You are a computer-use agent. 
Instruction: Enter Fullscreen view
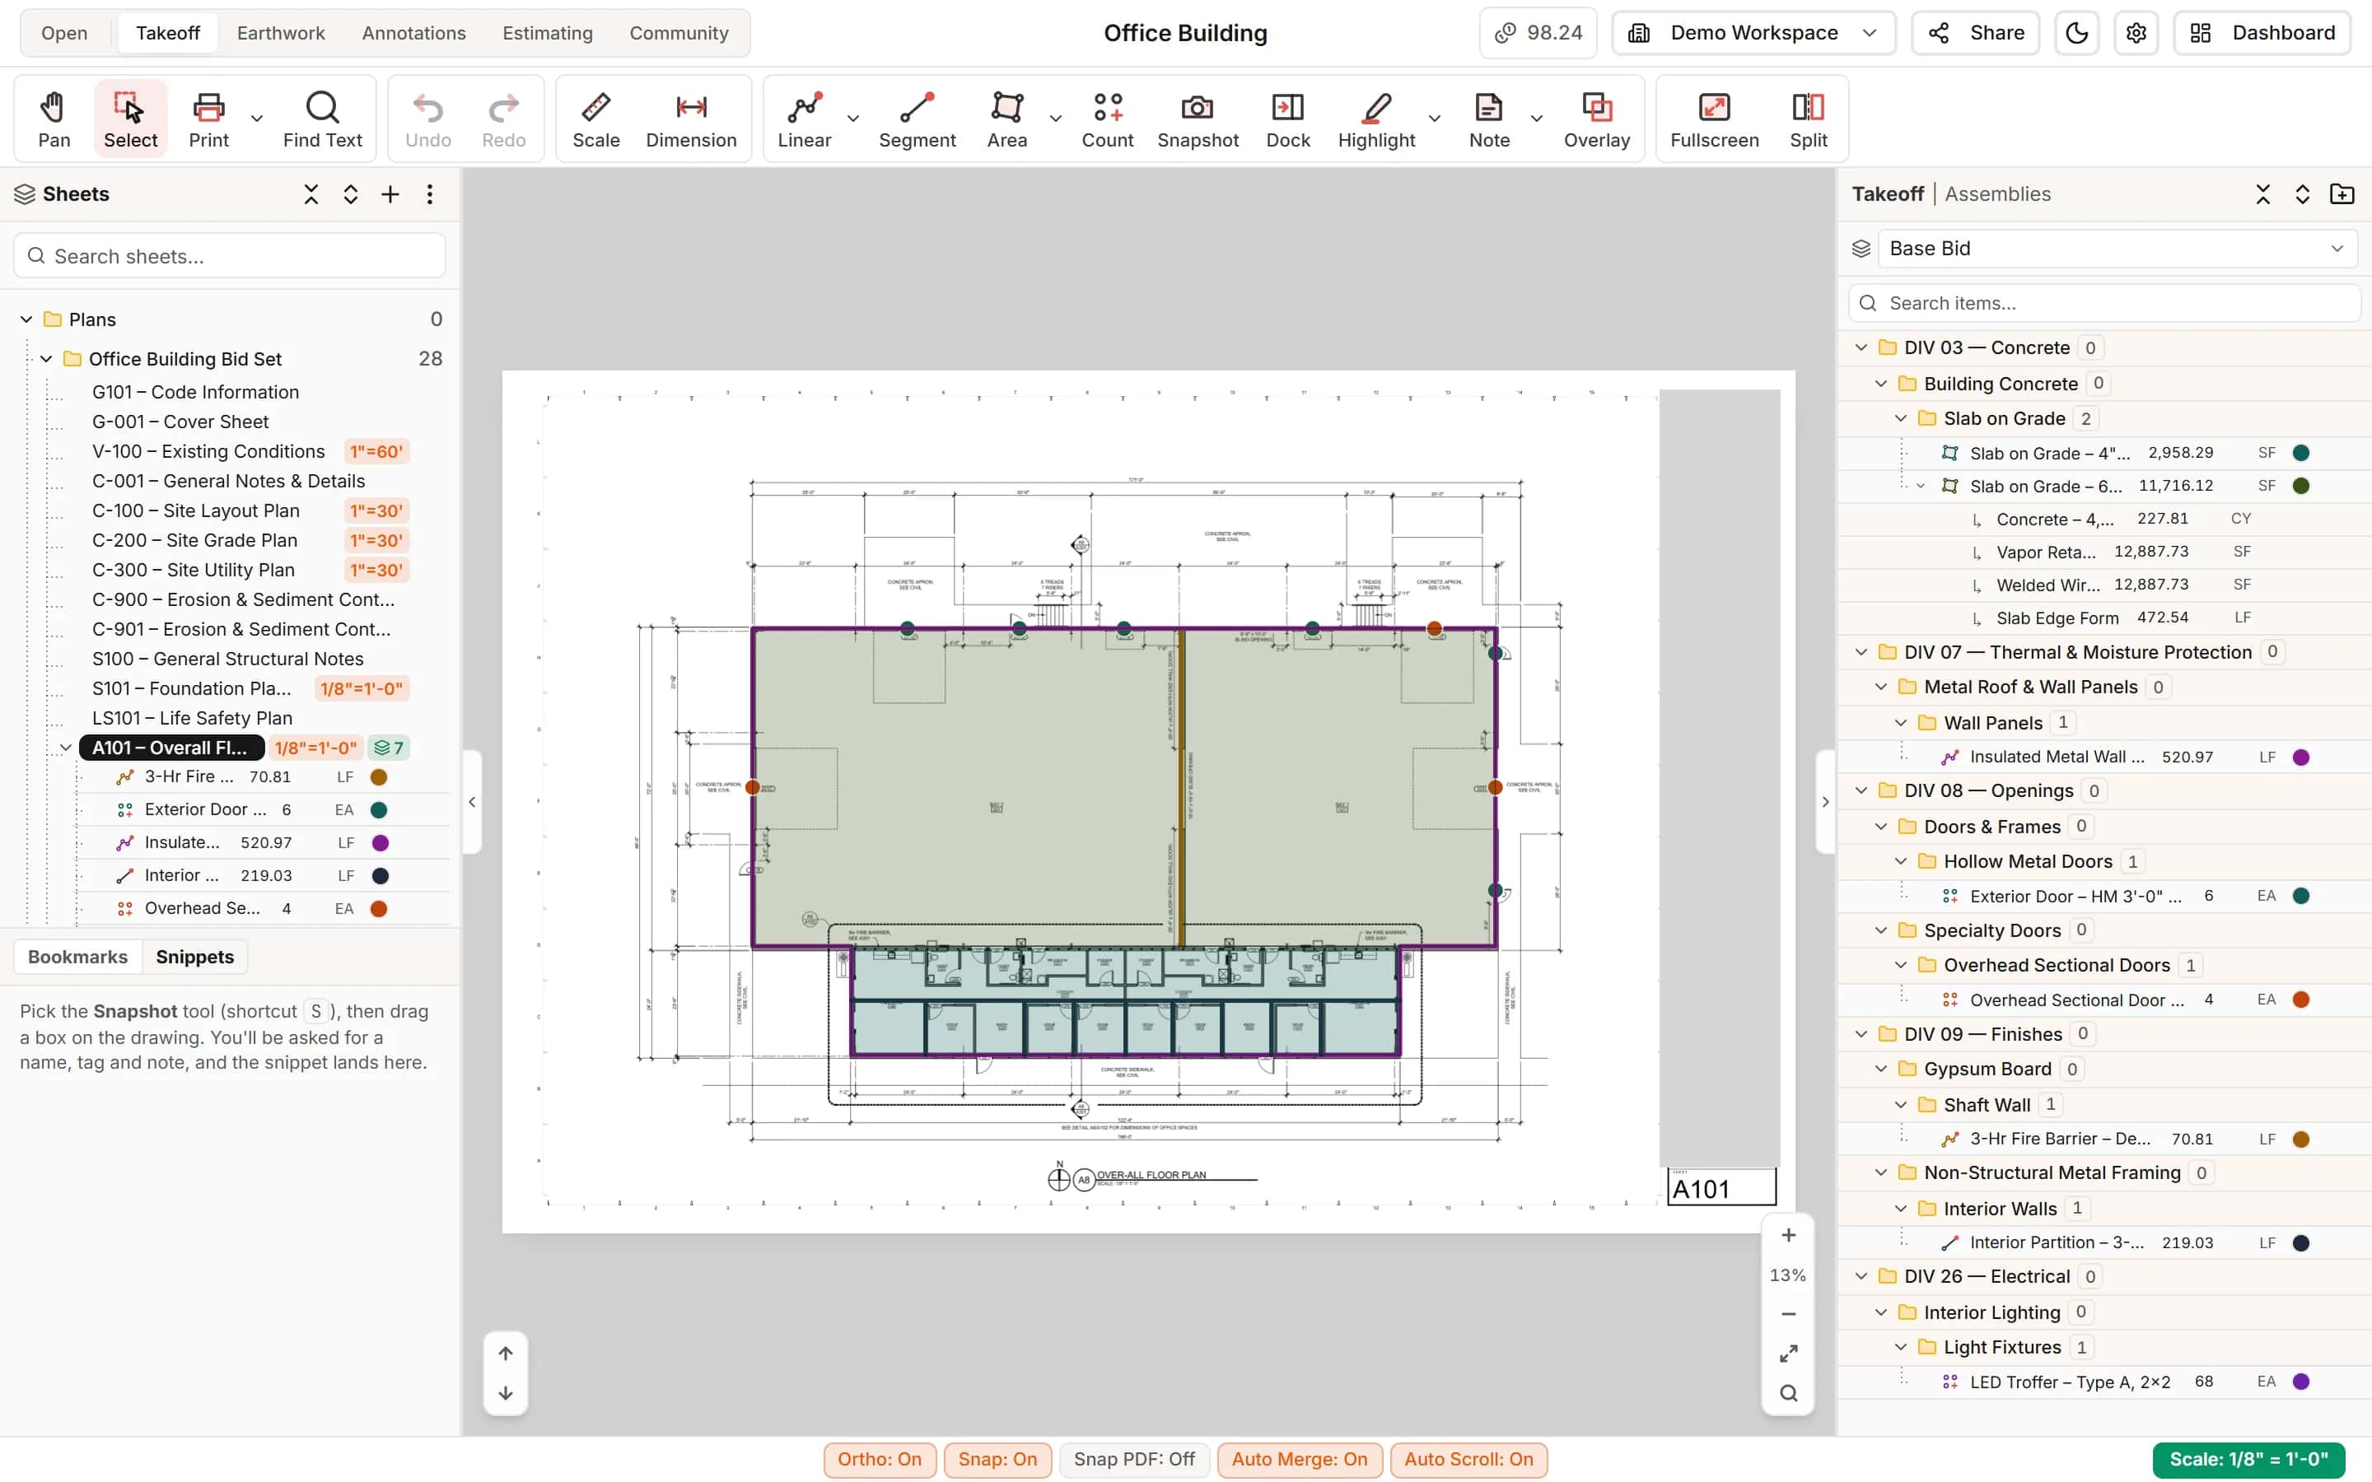tap(1714, 119)
